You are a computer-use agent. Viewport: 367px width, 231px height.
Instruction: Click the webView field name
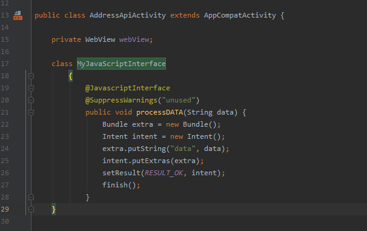tap(134, 39)
